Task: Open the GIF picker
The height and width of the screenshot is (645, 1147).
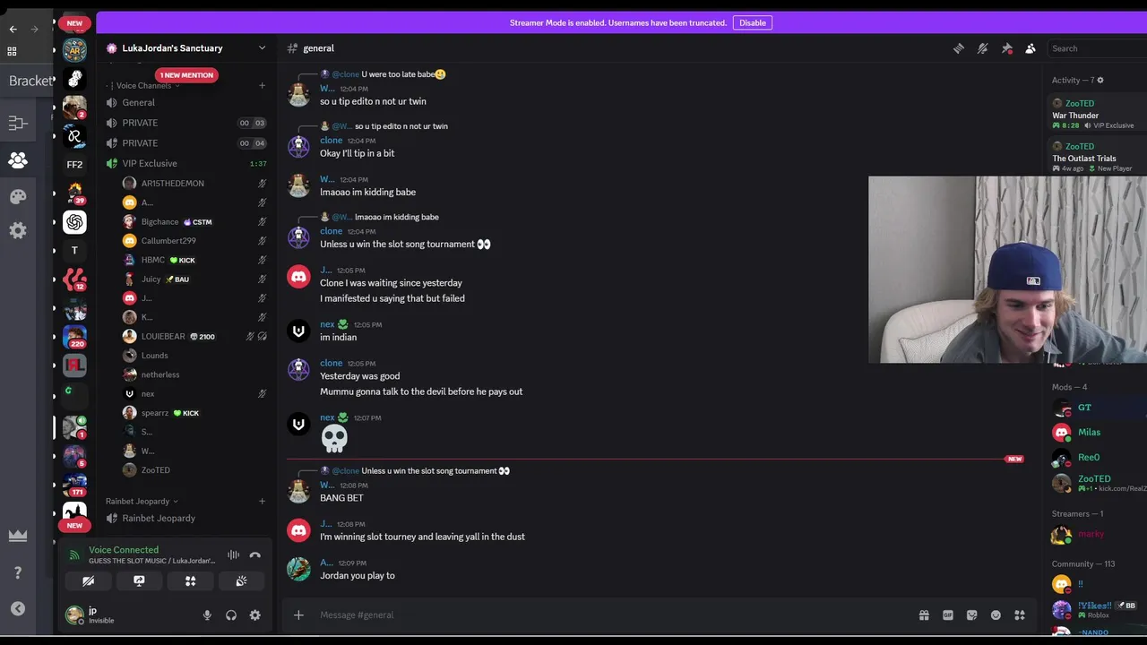Action: click(948, 615)
